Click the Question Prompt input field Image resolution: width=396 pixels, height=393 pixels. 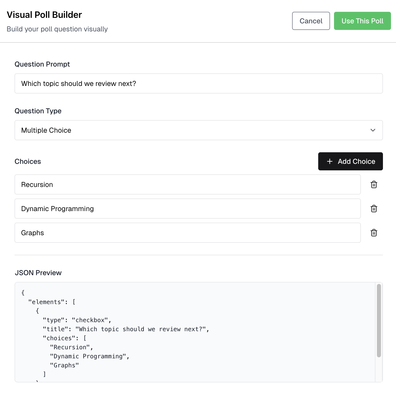pyautogui.click(x=199, y=83)
